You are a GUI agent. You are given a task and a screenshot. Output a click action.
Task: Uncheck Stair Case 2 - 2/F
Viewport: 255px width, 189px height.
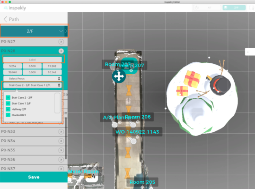tap(8, 97)
